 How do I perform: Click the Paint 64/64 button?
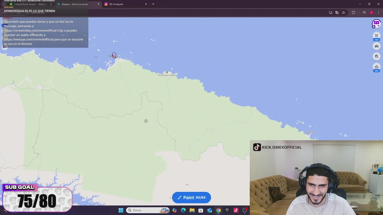191,197
